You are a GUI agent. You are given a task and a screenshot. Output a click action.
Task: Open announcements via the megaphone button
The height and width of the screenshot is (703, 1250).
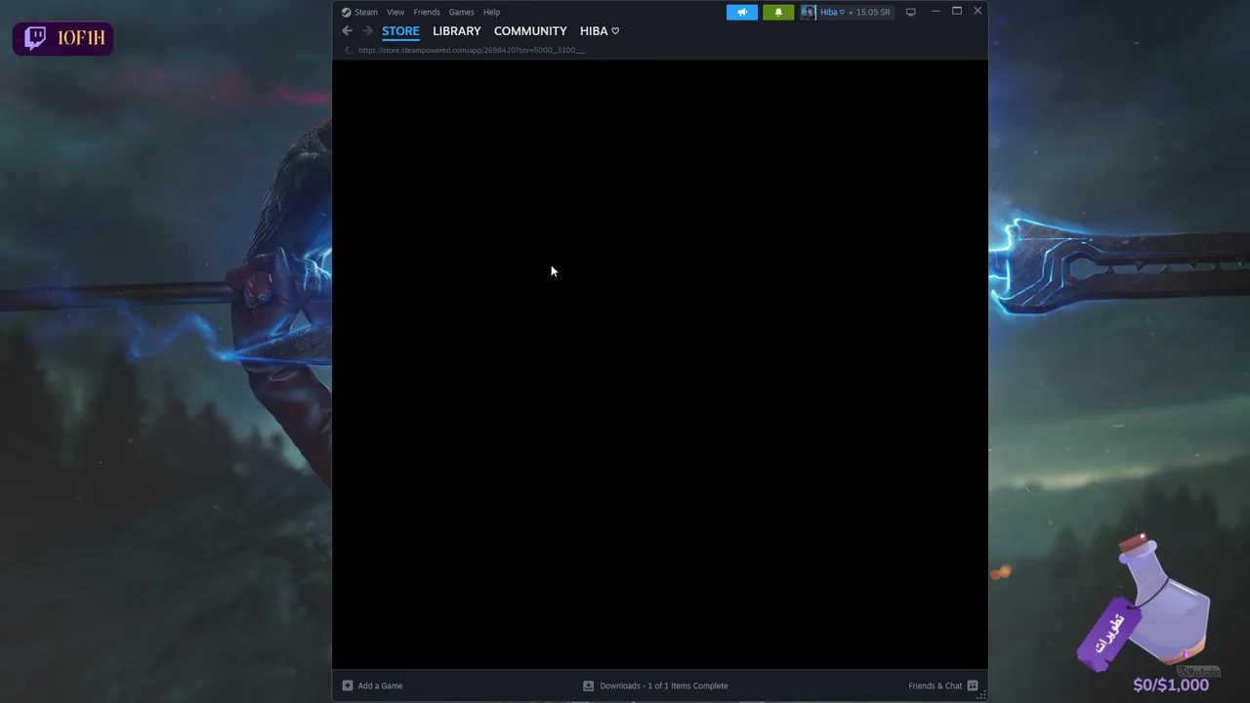click(742, 12)
